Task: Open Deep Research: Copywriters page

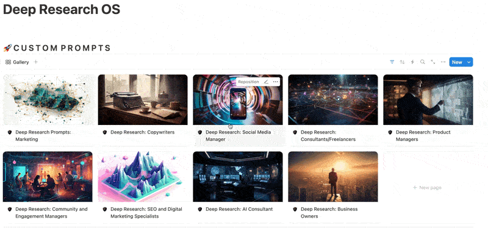Action: tap(142, 132)
